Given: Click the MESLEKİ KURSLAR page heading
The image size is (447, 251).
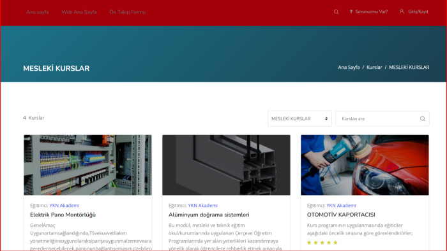Looking at the screenshot, I should tap(56, 68).
